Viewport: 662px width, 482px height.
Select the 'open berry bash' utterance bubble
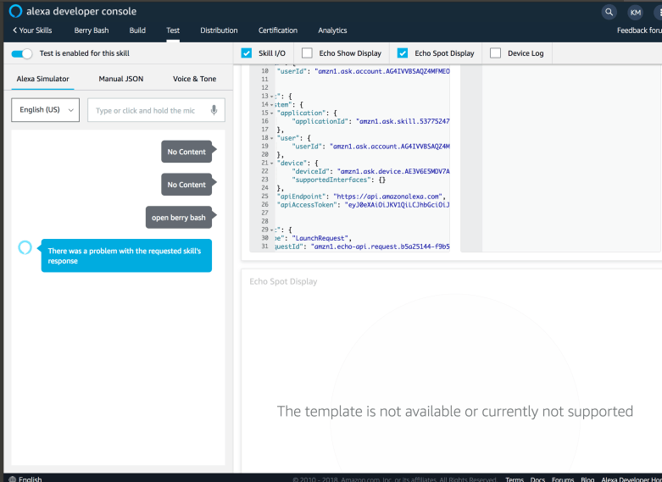[x=179, y=218]
